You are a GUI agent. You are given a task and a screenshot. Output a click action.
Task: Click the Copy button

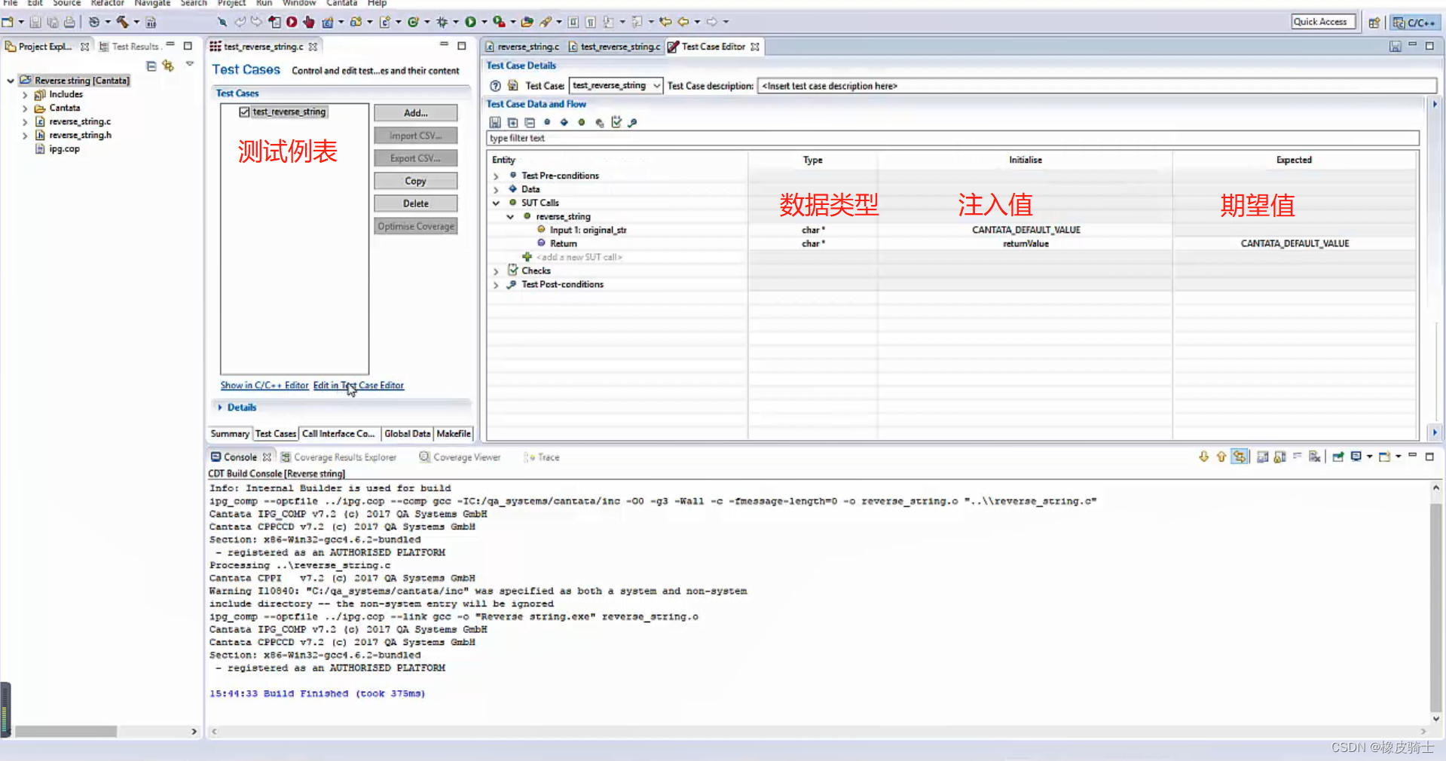point(415,181)
